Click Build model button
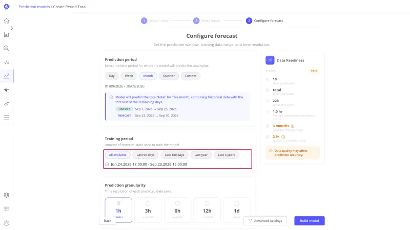Screen dimensions: 410x230 pyautogui.click(x=310, y=221)
